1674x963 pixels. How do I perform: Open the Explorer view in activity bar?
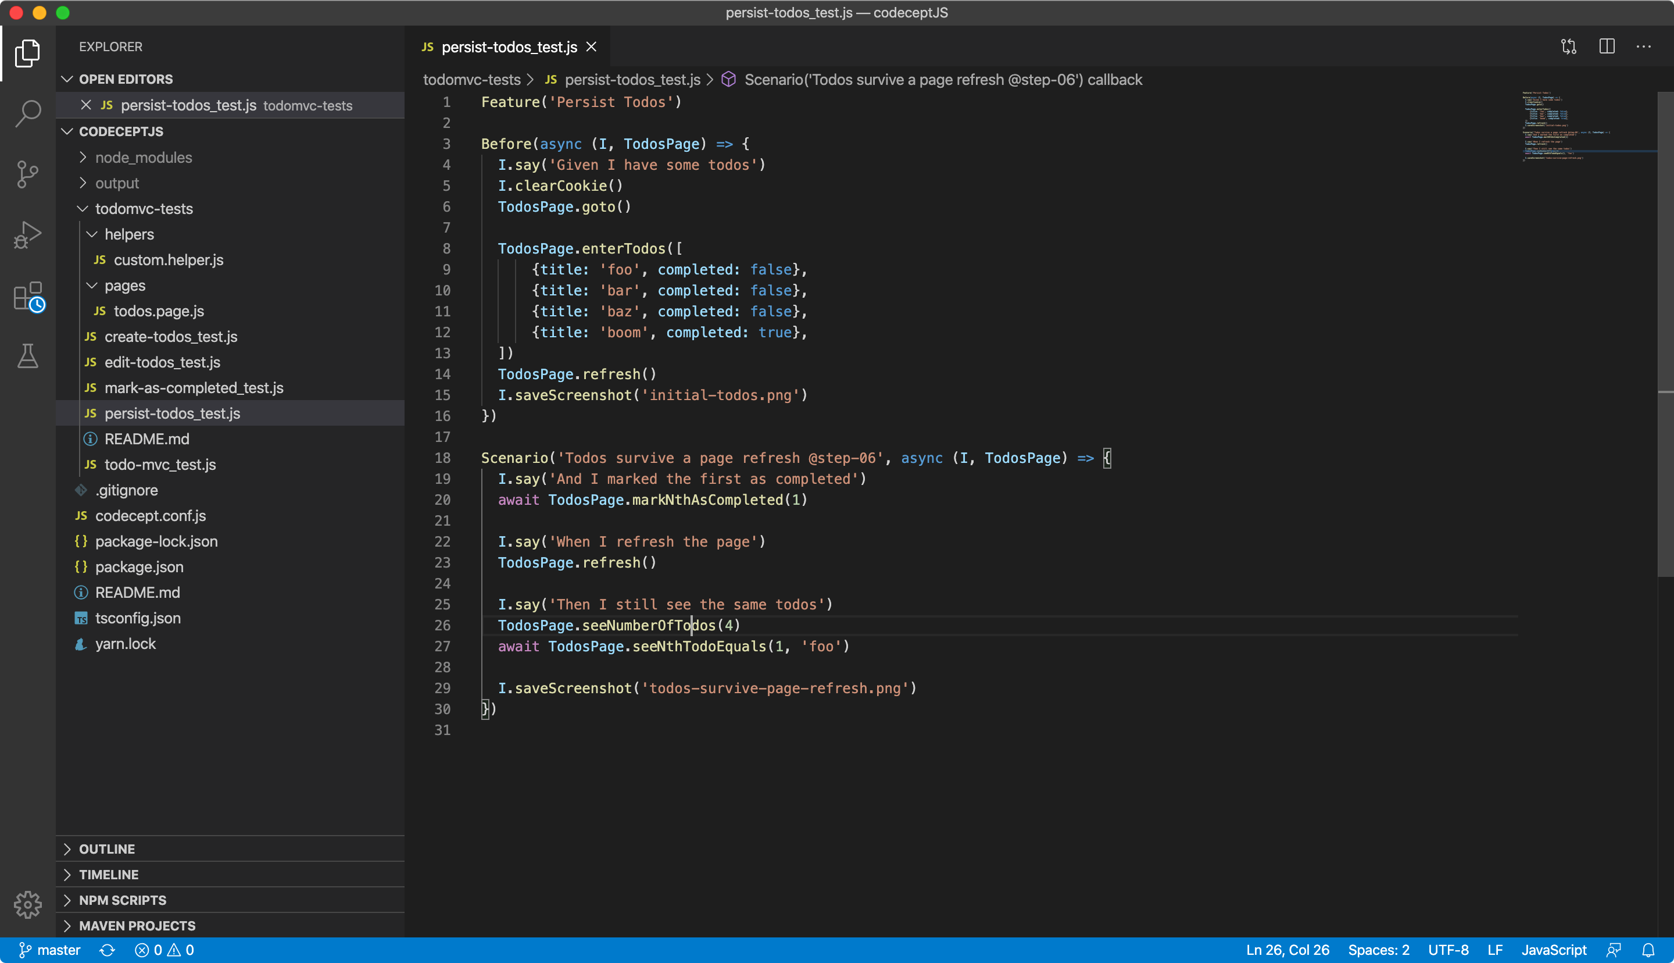[x=28, y=53]
